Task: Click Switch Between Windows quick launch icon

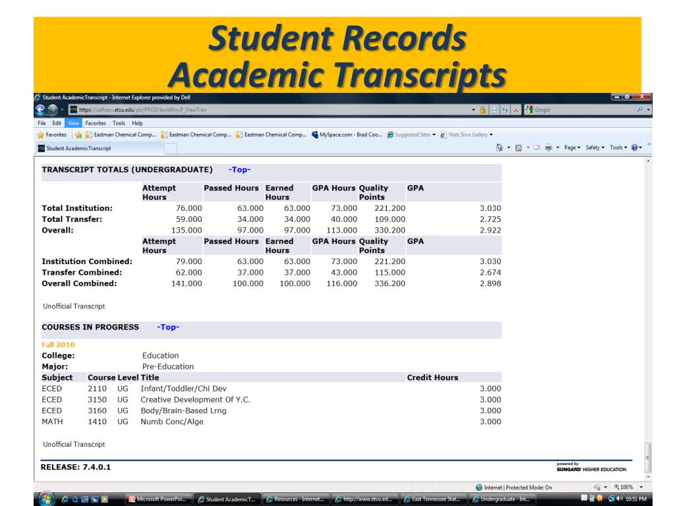Action: coord(94,499)
